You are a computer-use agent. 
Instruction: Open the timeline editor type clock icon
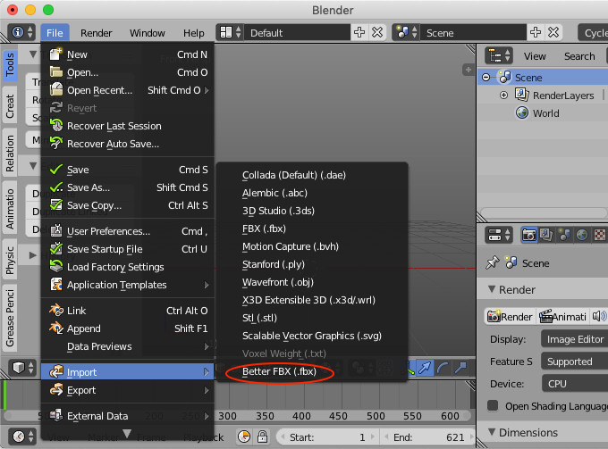click(x=22, y=437)
